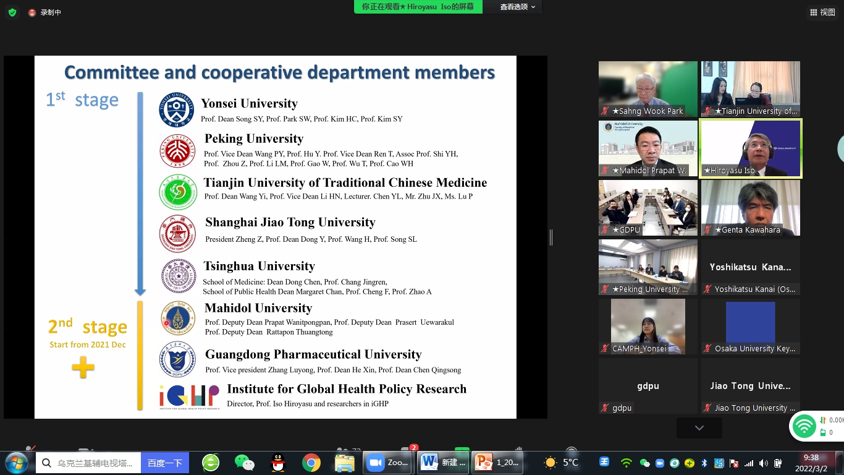This screenshot has width=844, height=475.
Task: Click the Bluetooth icon in system tray
Action: coord(704,463)
